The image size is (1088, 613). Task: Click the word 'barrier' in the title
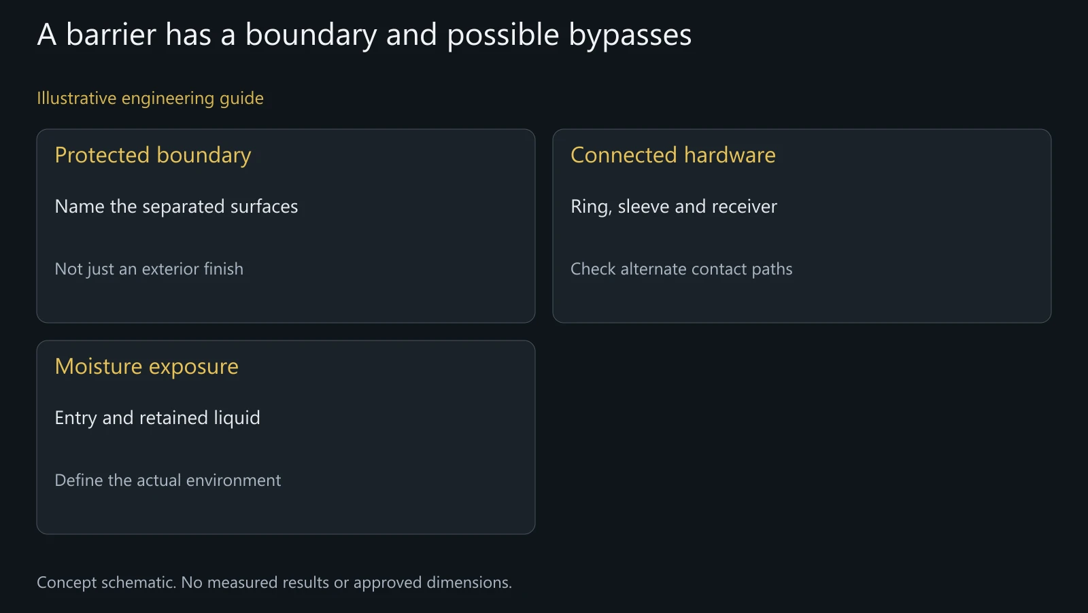(x=111, y=35)
